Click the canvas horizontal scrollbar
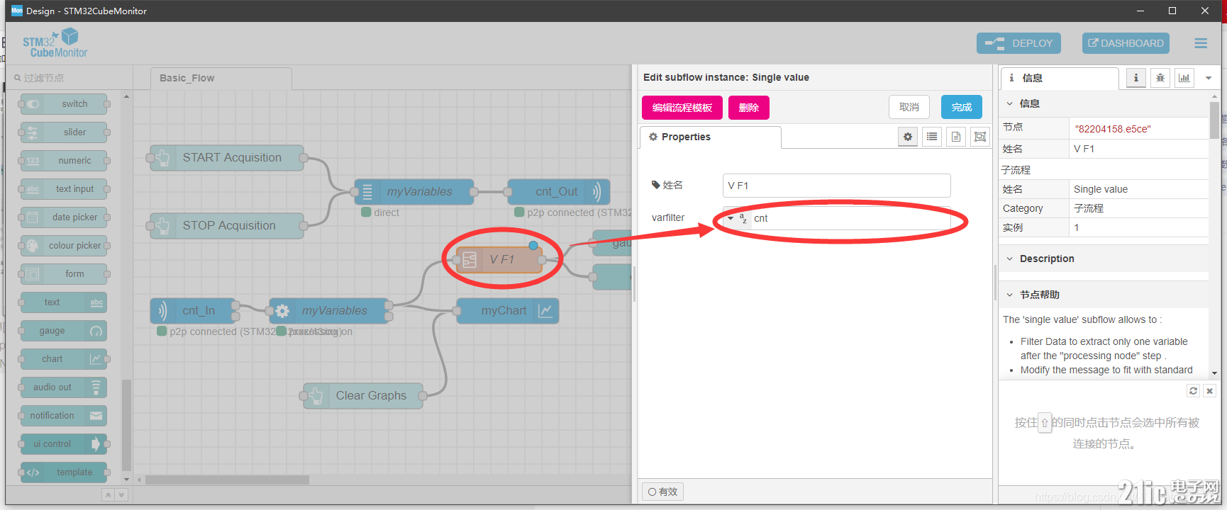The height and width of the screenshot is (510, 1227). 227,480
